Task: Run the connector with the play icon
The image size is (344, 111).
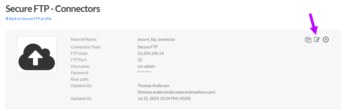Action: tap(326, 40)
